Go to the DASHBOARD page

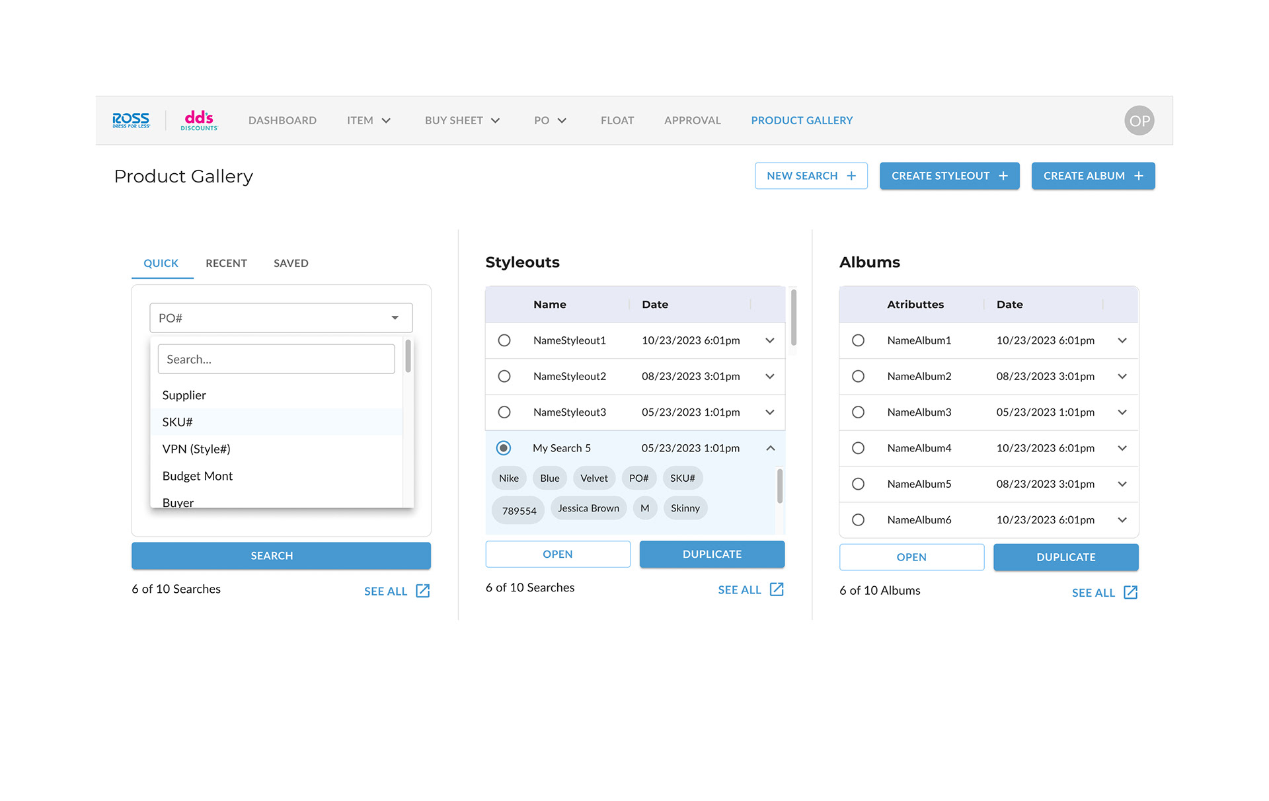click(282, 120)
